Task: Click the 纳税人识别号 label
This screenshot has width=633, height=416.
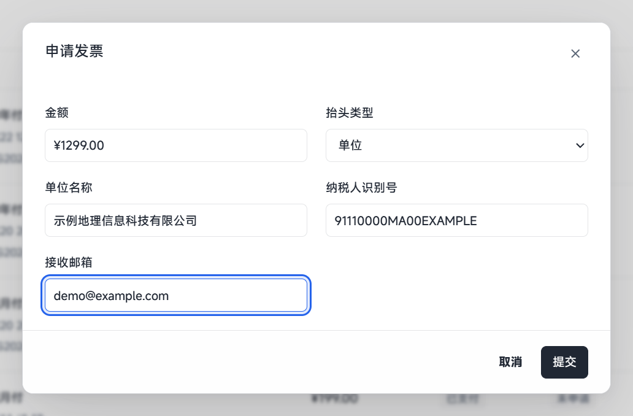Action: point(361,187)
